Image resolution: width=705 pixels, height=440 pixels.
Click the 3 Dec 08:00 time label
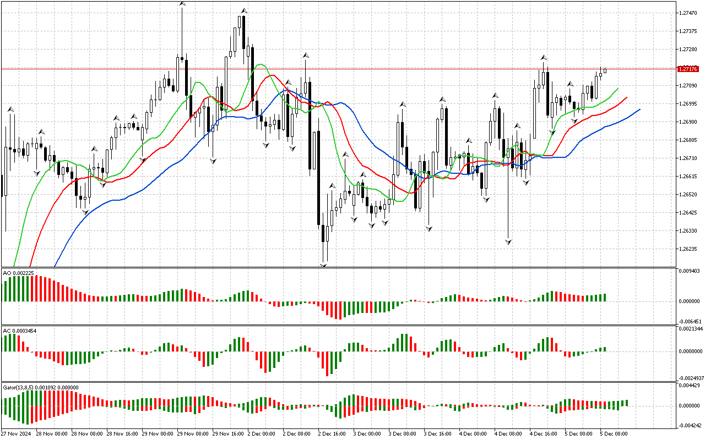403,434
